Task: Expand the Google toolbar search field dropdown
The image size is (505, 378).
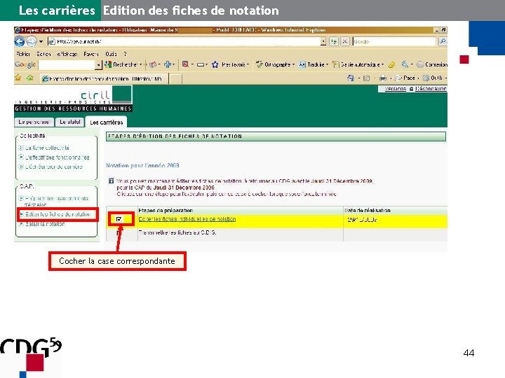Action: (x=99, y=65)
